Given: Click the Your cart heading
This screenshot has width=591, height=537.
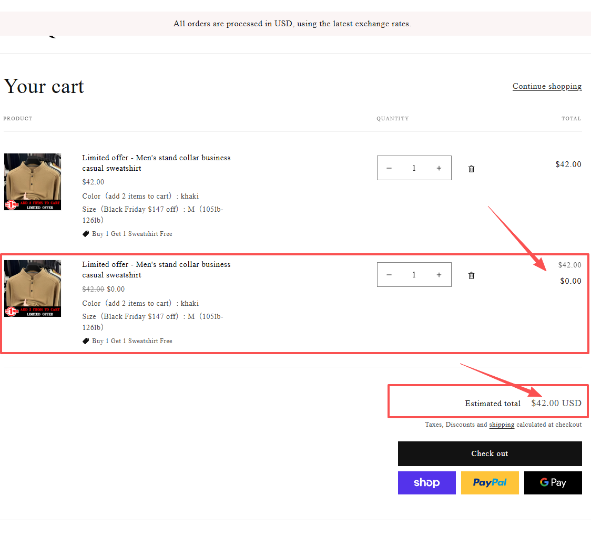Looking at the screenshot, I should tap(44, 87).
